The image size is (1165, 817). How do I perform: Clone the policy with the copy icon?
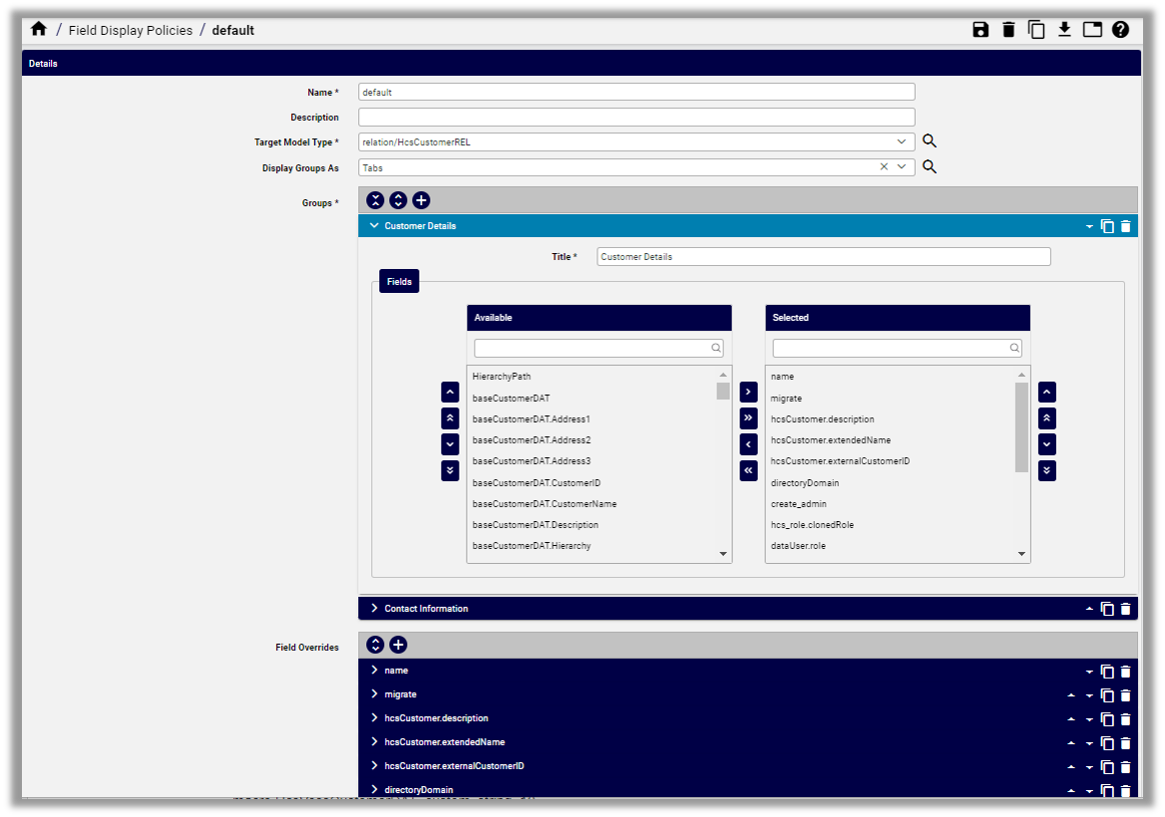click(x=1036, y=30)
